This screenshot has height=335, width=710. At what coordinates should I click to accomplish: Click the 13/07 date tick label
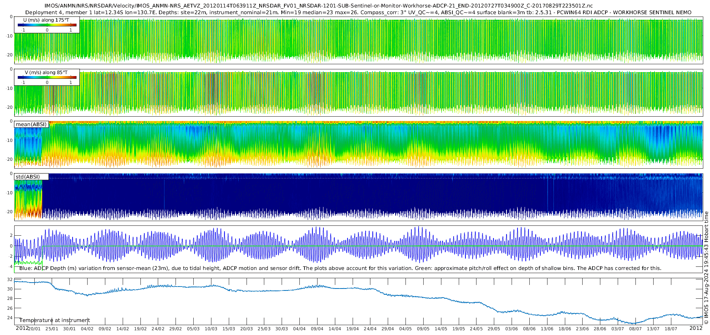tap(653, 329)
